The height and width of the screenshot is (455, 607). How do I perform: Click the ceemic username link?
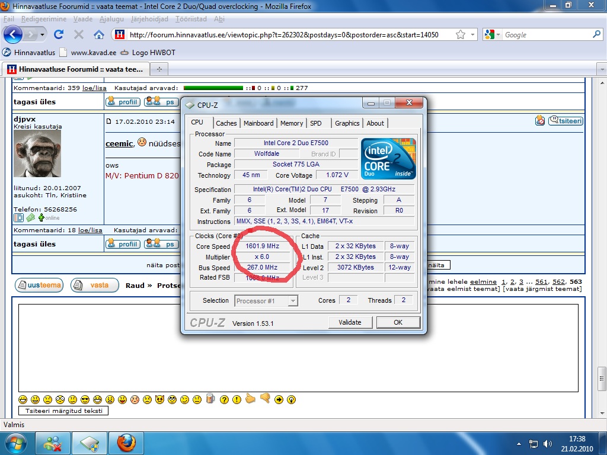pos(119,143)
